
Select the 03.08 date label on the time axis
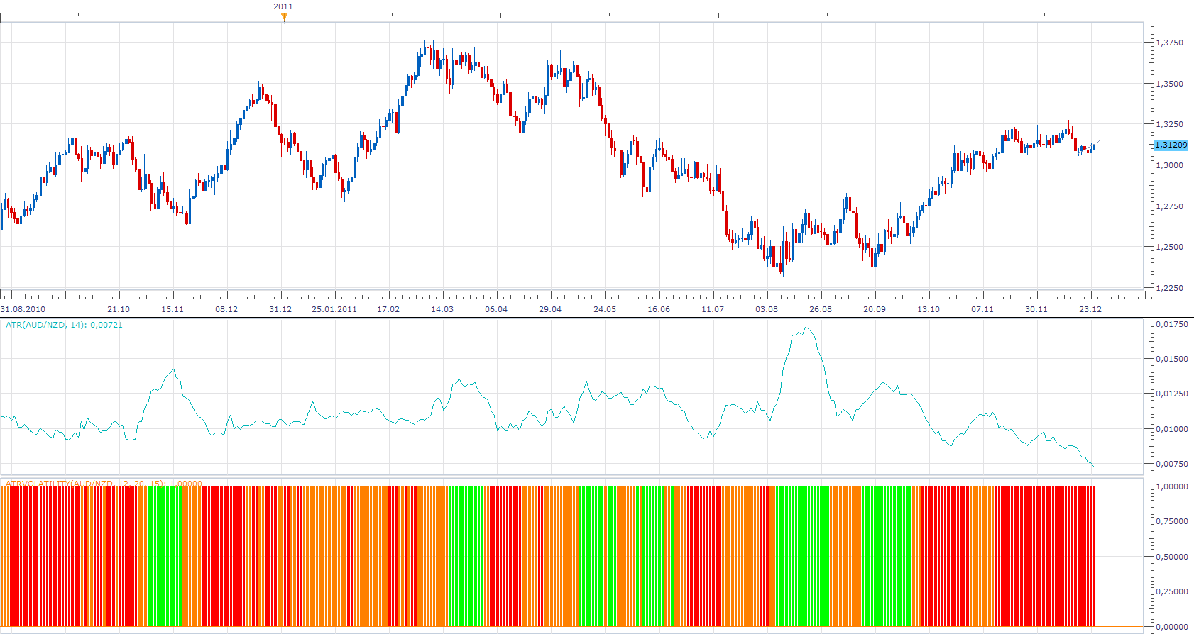tap(767, 309)
